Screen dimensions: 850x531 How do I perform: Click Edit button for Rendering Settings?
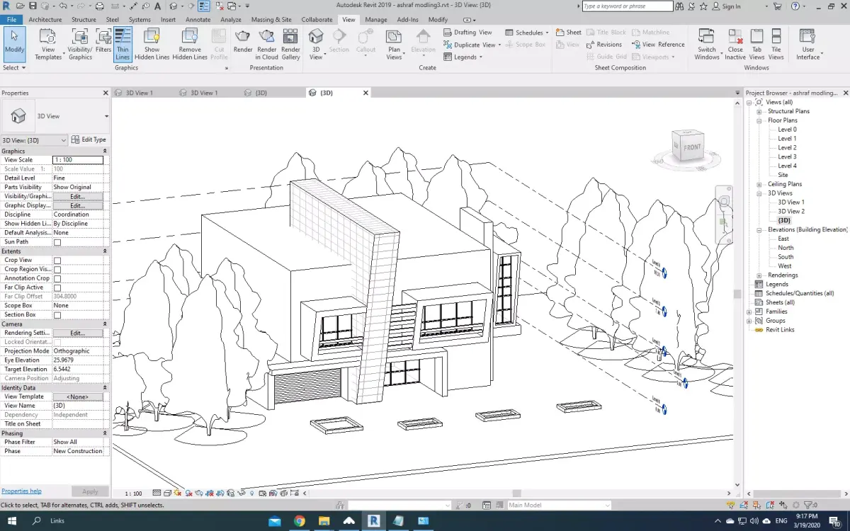tap(78, 333)
